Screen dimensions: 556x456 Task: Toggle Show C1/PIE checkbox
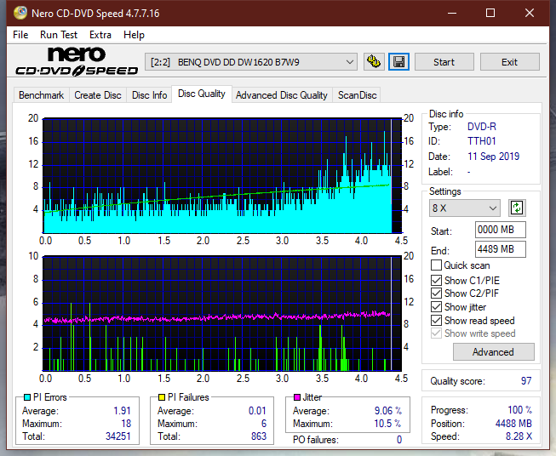click(436, 280)
